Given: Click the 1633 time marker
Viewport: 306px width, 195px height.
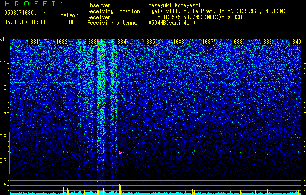Looking at the screenshot, I should (x=91, y=42).
